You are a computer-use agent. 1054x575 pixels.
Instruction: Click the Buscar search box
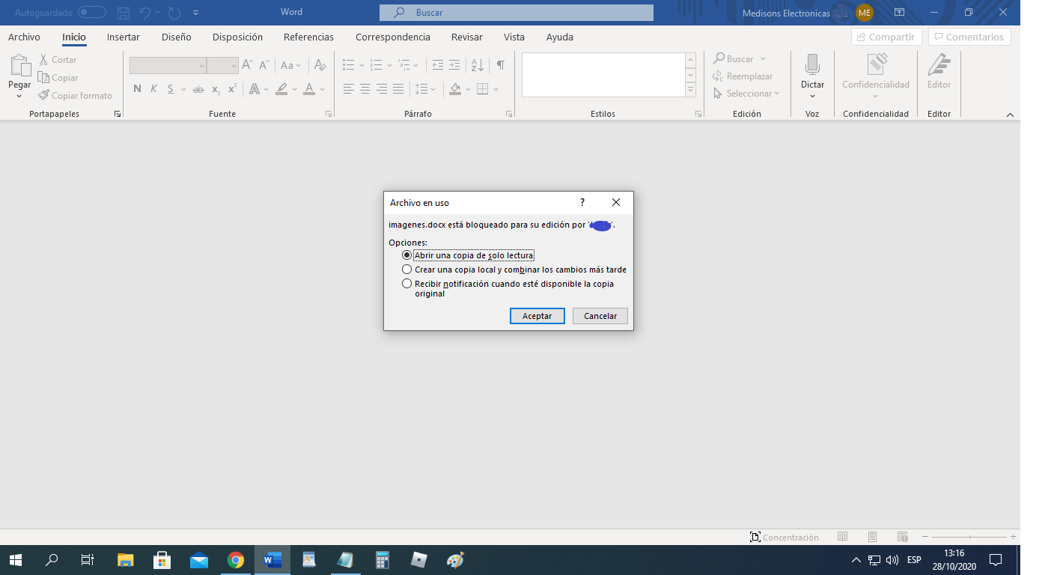click(517, 13)
